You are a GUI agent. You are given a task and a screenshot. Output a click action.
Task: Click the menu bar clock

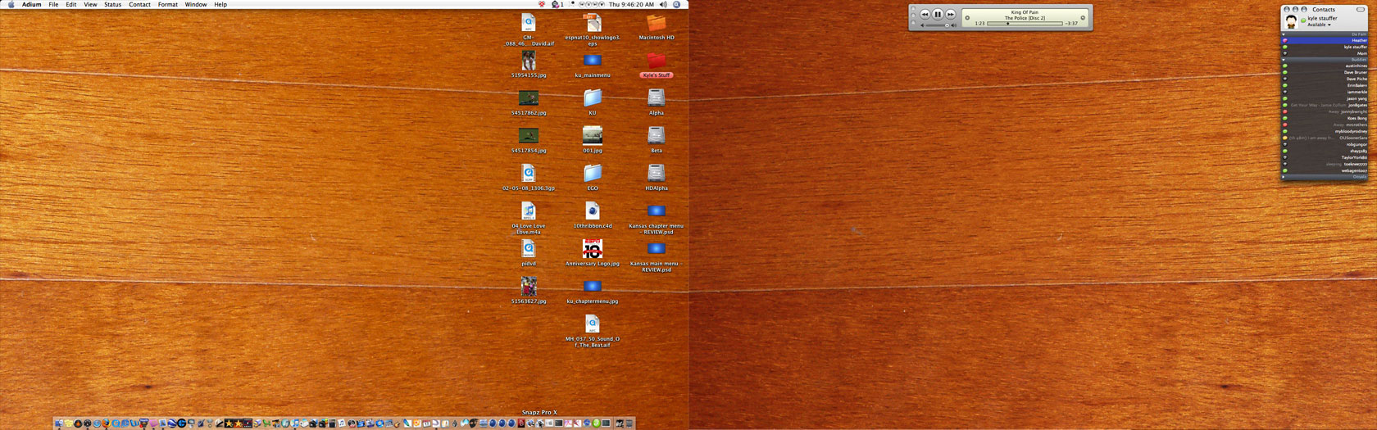631,4
